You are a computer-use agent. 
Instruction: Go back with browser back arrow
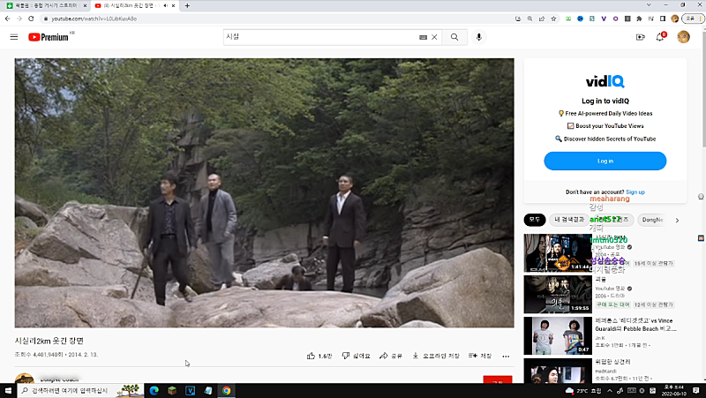click(8, 19)
